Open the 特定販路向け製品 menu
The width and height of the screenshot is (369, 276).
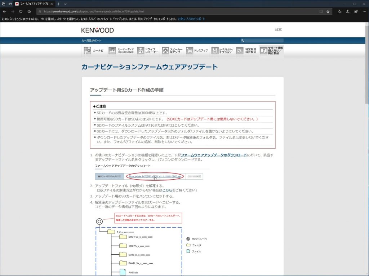click(x=246, y=51)
